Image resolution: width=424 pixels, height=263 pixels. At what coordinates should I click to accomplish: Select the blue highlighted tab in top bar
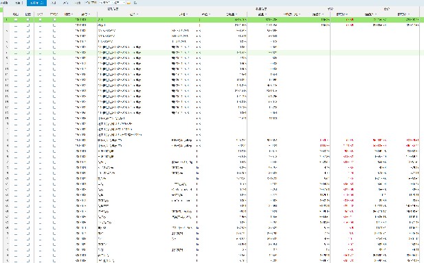pyautogui.click(x=37, y=3)
